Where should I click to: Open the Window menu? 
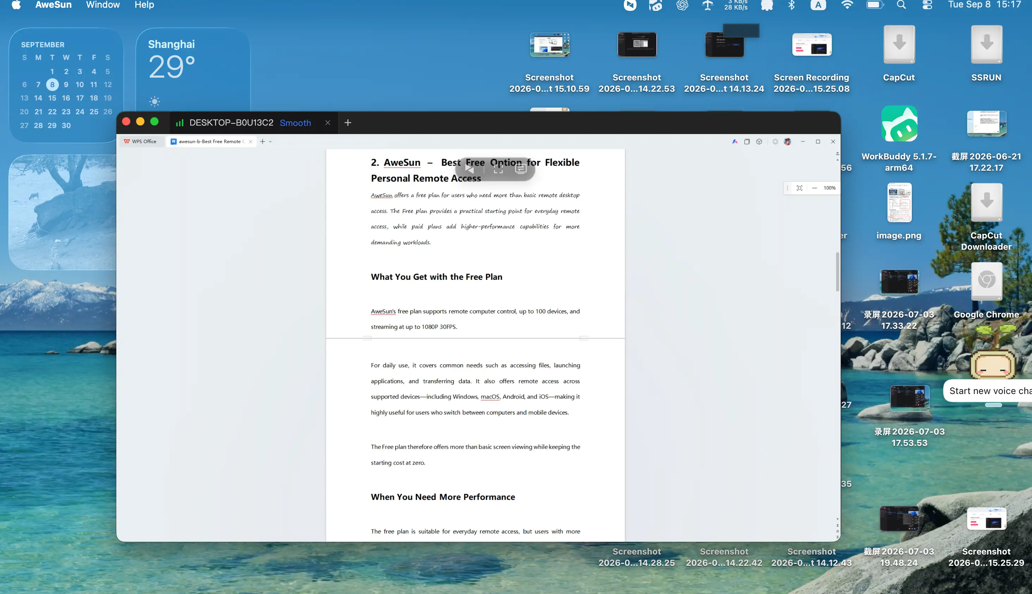(103, 5)
